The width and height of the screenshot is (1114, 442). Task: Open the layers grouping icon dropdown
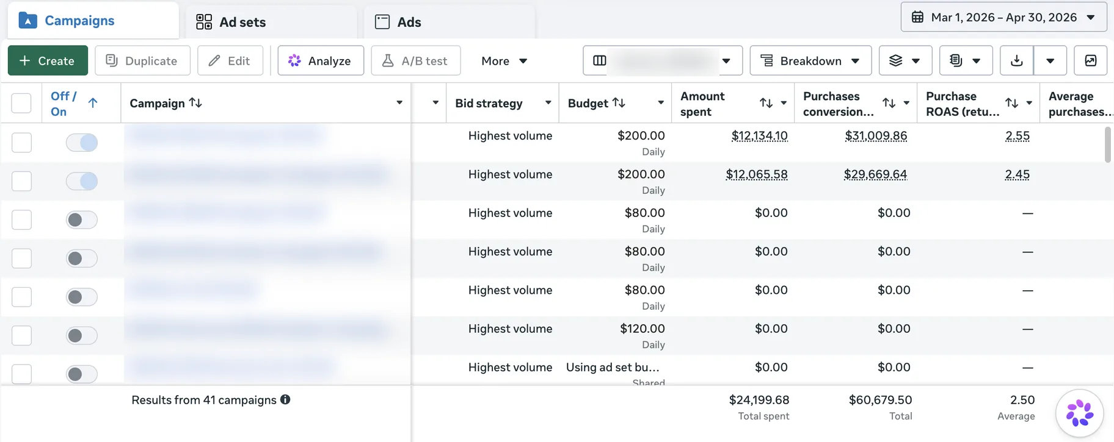coord(905,60)
